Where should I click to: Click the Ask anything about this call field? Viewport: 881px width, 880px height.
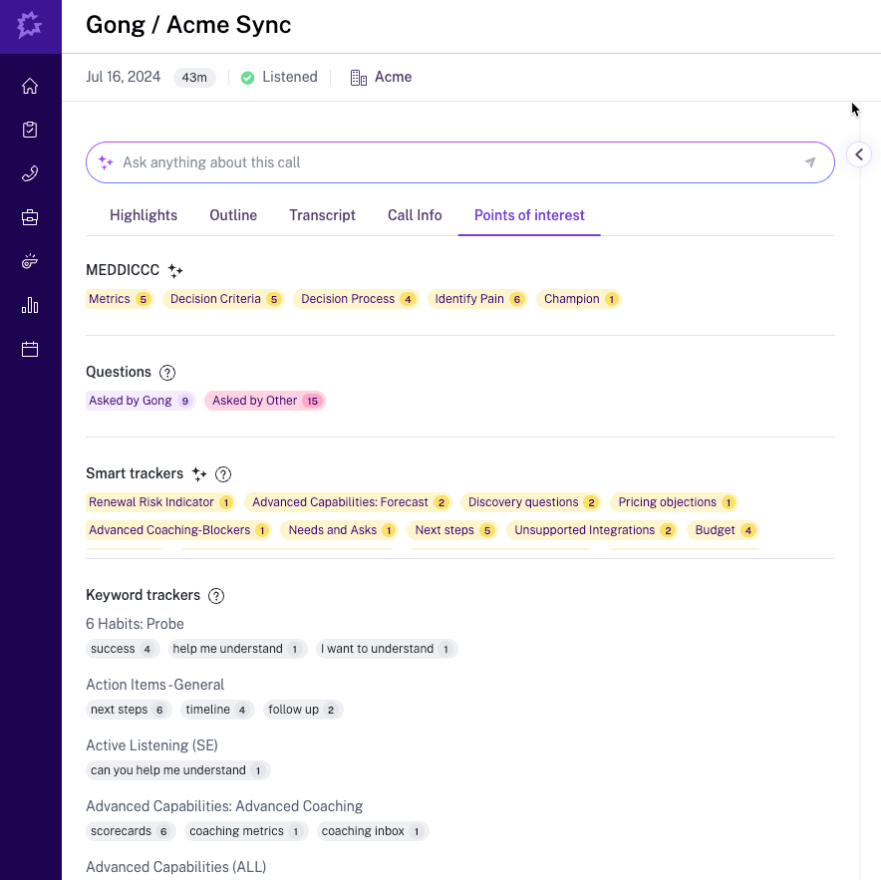click(448, 162)
